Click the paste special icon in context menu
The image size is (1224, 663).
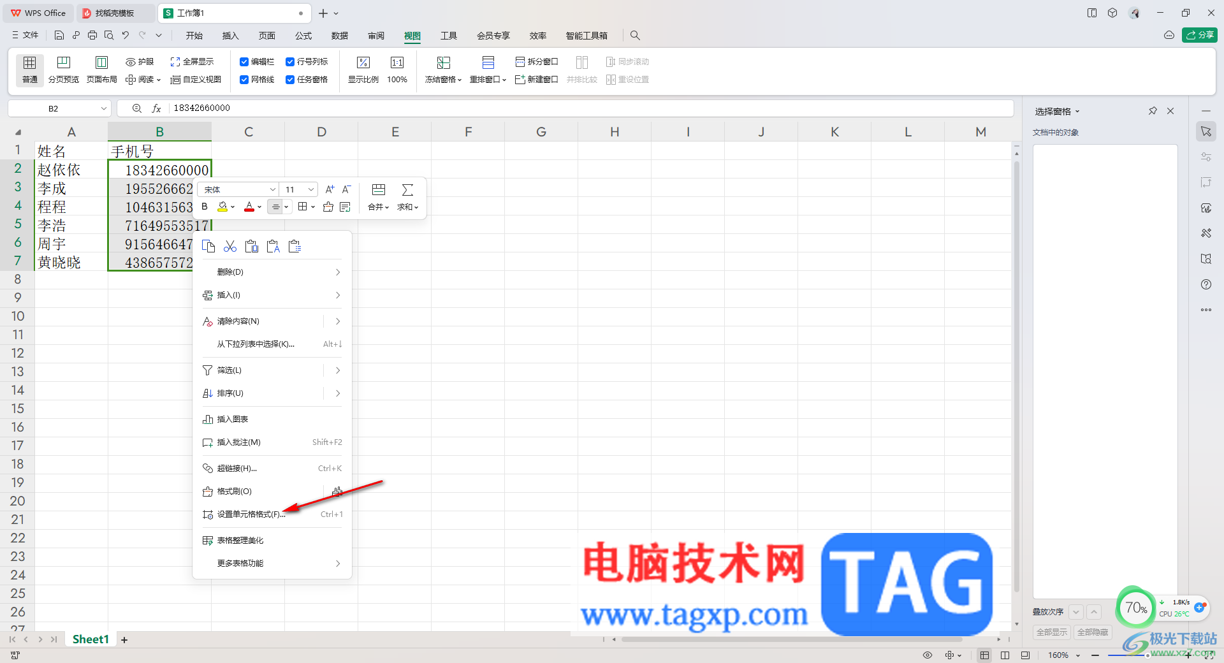[x=295, y=247]
